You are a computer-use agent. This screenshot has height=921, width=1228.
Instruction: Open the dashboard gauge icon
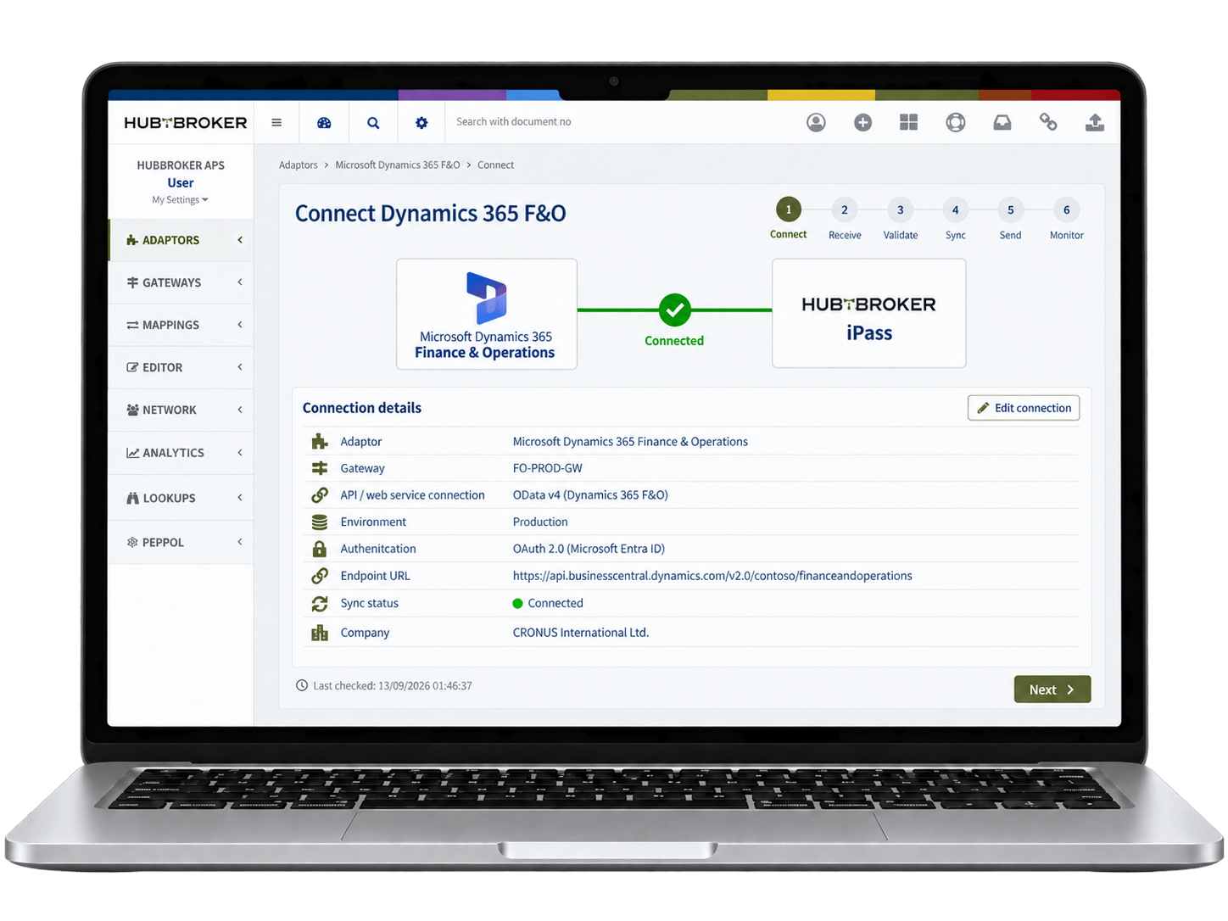tap(324, 122)
